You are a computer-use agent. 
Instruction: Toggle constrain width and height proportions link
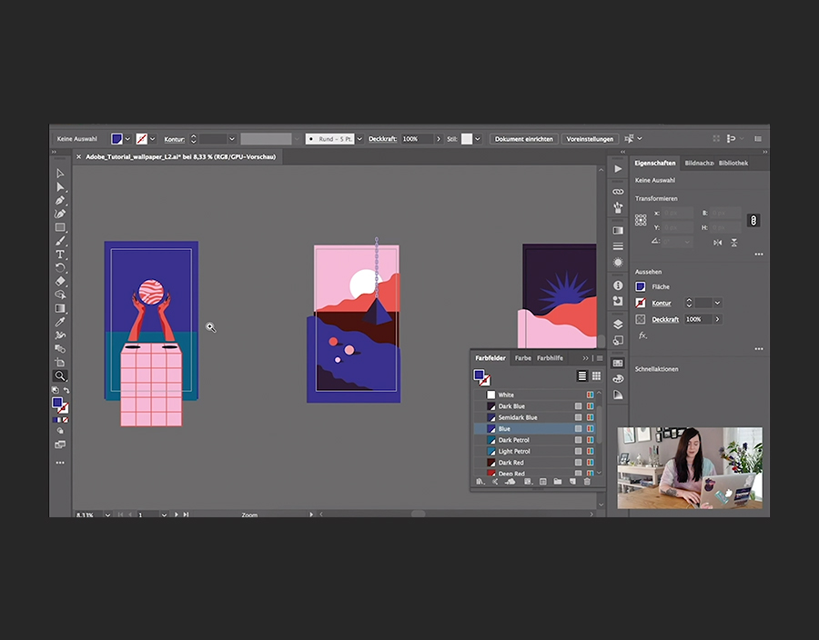click(x=753, y=220)
